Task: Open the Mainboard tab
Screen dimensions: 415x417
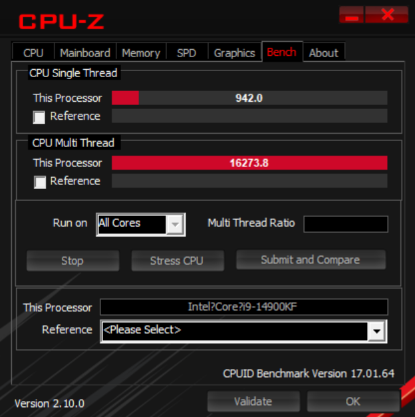Action: pos(85,53)
